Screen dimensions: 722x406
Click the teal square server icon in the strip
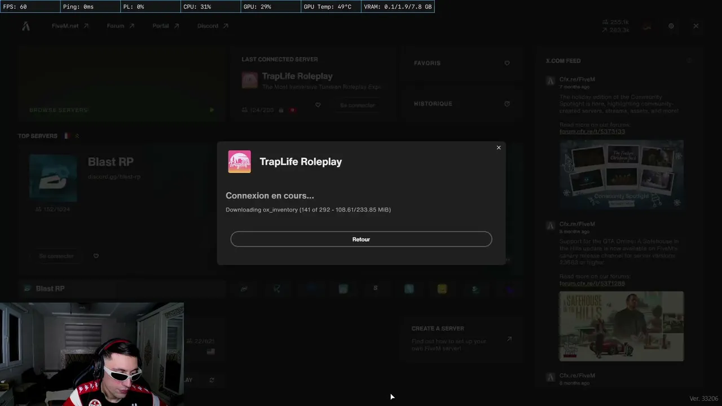coord(409,289)
